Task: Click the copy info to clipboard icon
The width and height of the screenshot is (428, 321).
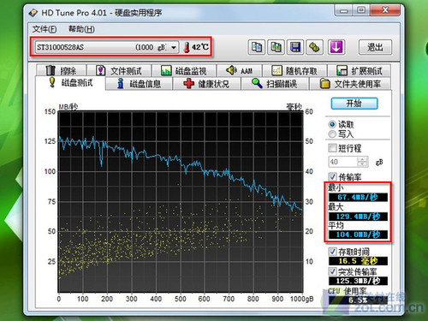Action: point(257,47)
